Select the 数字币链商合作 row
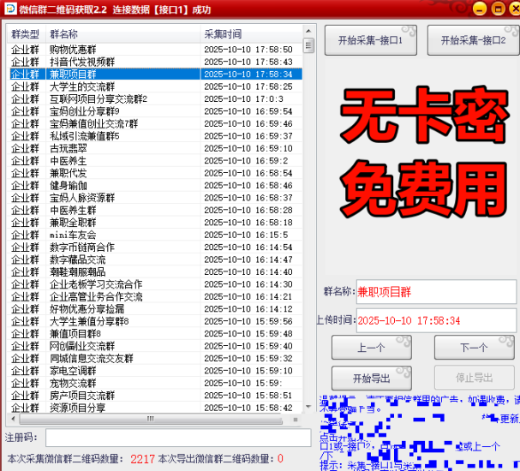The image size is (520, 471). (x=154, y=247)
